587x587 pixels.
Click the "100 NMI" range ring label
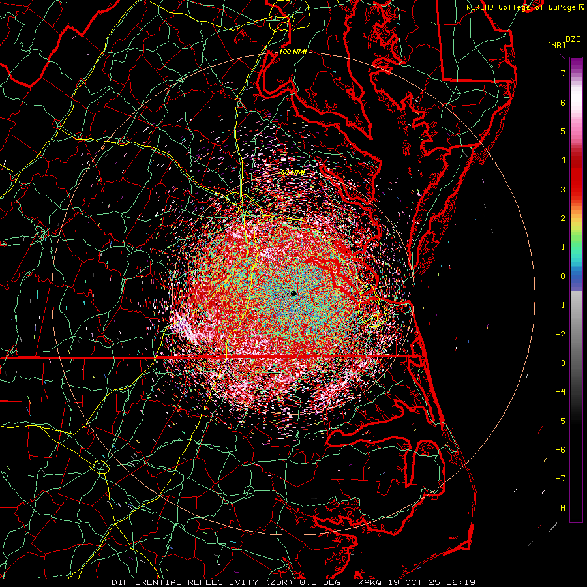coord(293,52)
